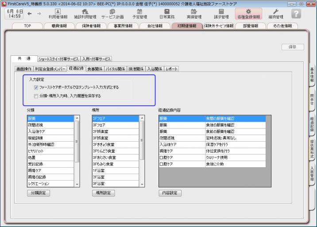Open the 日常業務 toolbar icon

pos(167,14)
